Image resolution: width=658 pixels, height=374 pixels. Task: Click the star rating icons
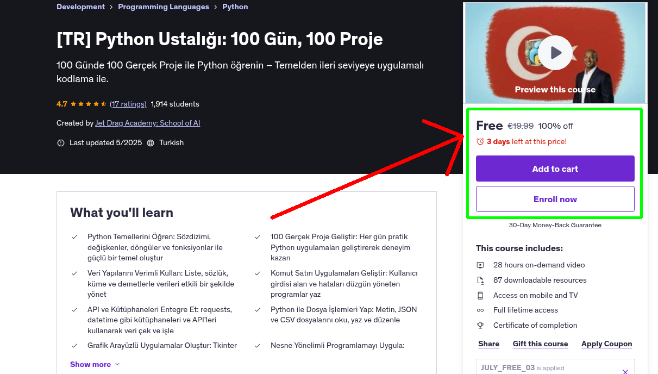(89, 104)
